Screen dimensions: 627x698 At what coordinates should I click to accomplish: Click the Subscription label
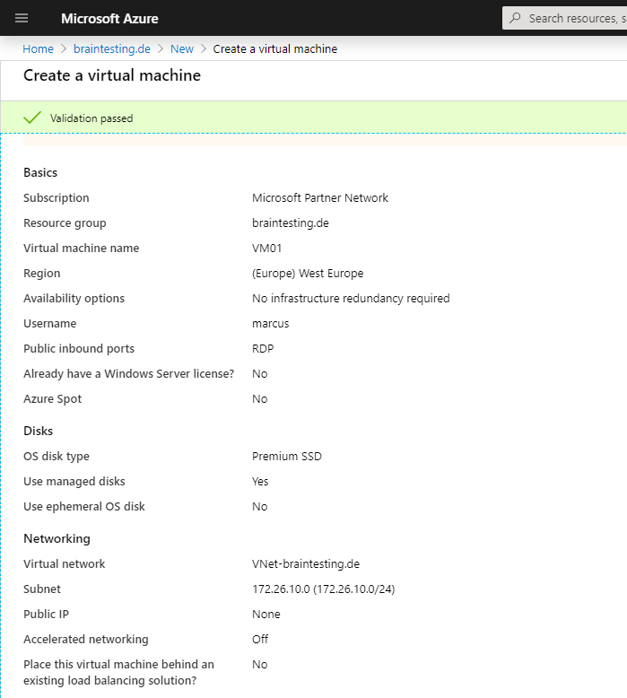tap(57, 197)
